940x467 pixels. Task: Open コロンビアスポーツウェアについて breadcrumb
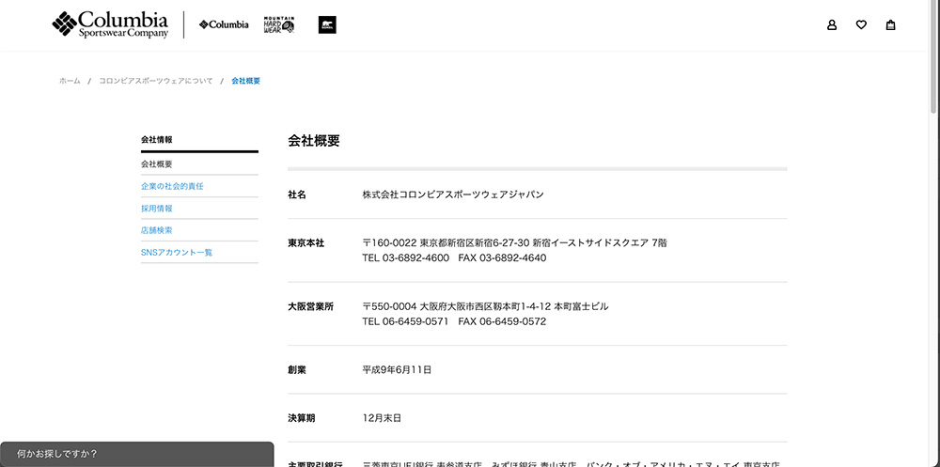[x=156, y=81]
